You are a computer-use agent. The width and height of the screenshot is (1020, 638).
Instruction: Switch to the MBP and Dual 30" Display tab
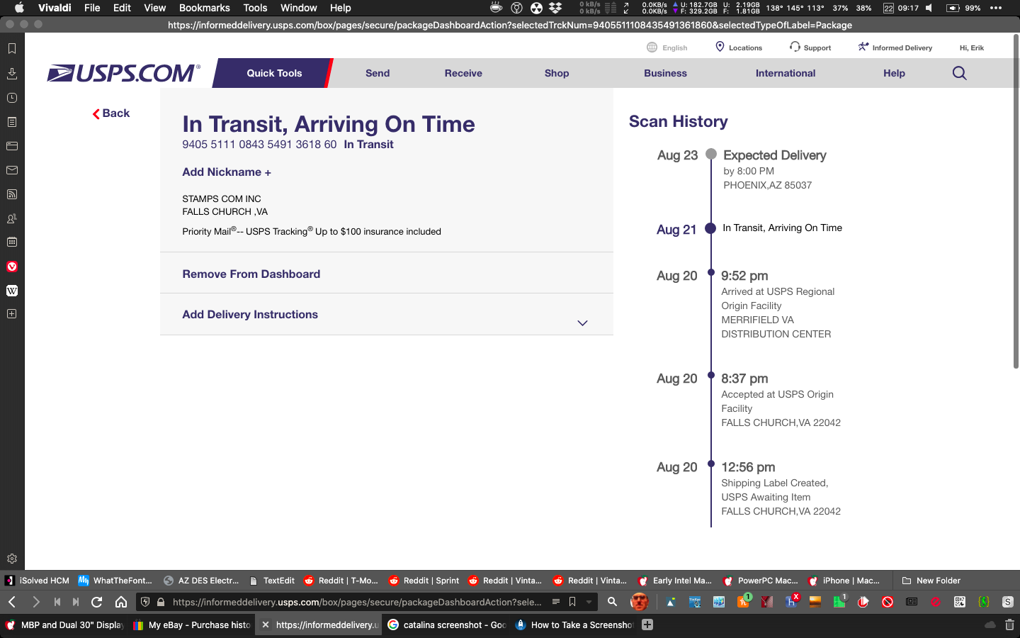coord(64,625)
